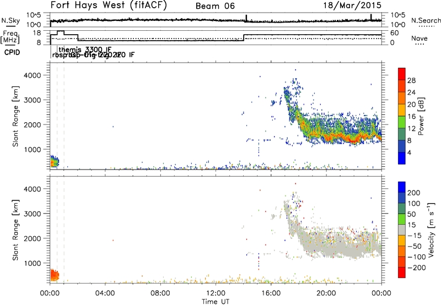Click the 'Velocity [m s⁻¹]' color bar label
Viewport: 441px width, 305px height.
431,230
